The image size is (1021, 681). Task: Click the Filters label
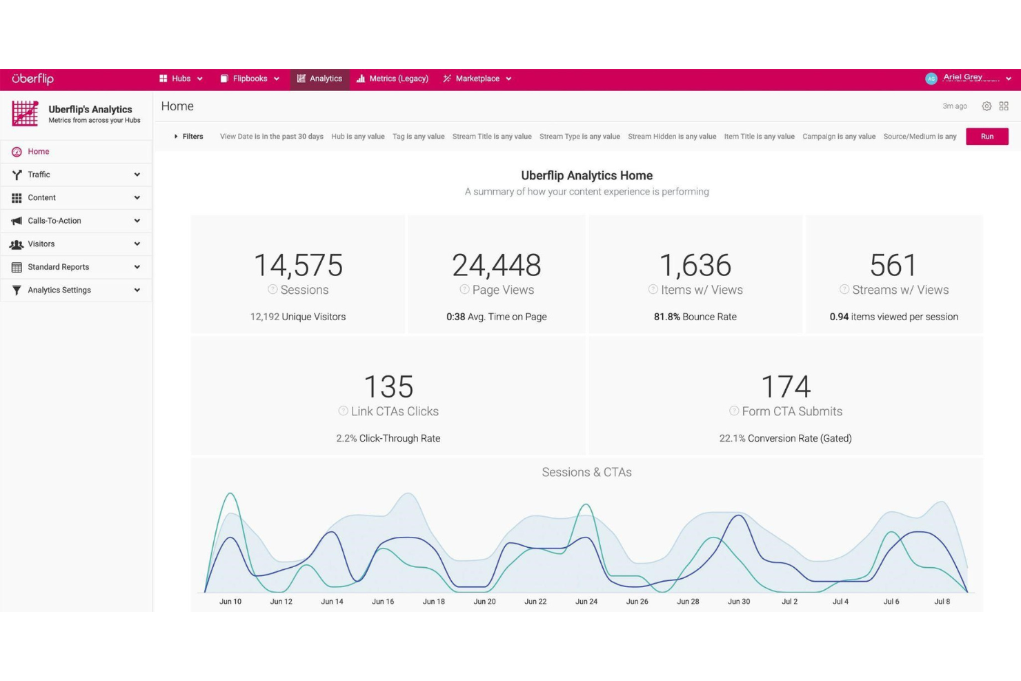click(192, 137)
